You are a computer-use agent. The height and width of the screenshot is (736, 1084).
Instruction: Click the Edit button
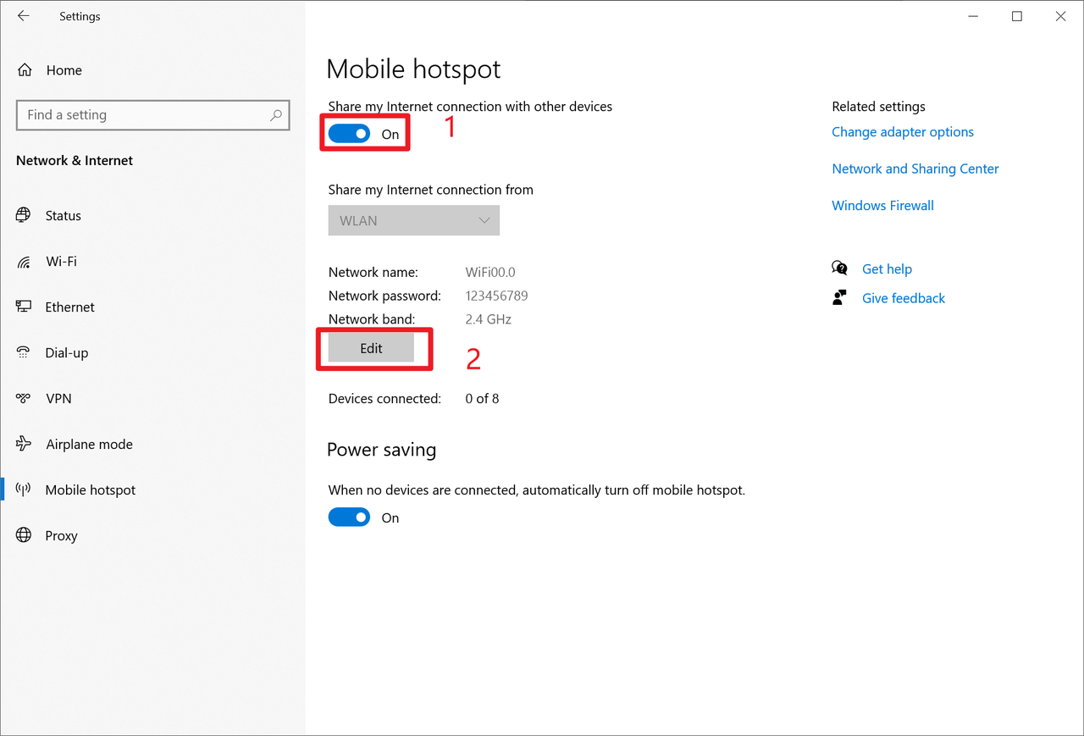[x=371, y=348]
